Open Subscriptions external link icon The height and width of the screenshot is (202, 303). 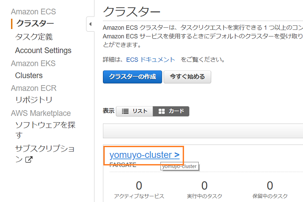29,160
